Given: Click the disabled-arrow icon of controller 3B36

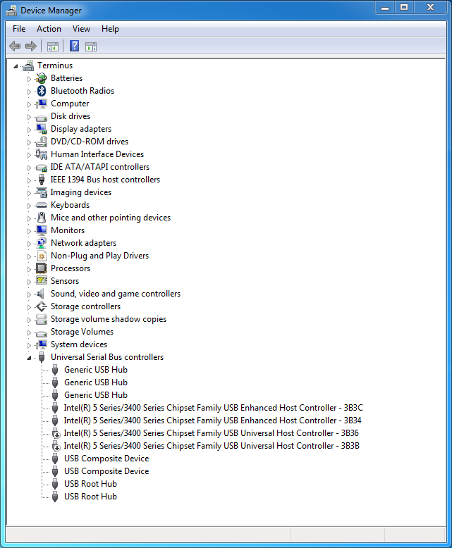Looking at the screenshot, I should (x=55, y=433).
